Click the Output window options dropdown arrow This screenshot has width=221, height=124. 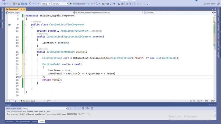click(209, 105)
